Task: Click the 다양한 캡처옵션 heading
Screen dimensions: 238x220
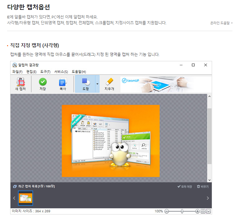Action: point(28,7)
